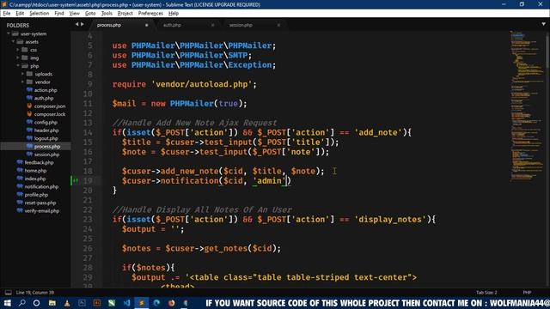Open Microsoft Edge from taskbar

pyautogui.click(x=156, y=303)
